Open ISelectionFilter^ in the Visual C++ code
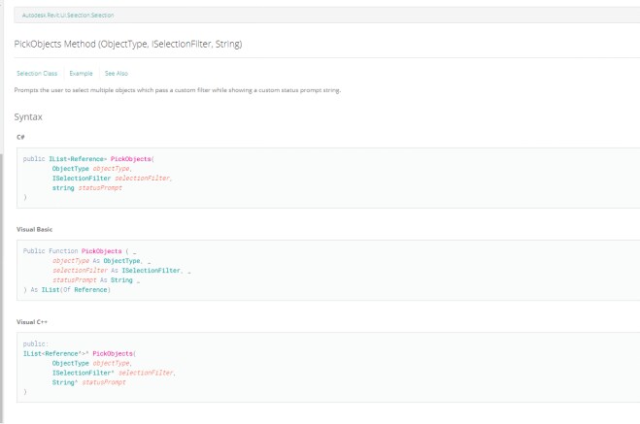 (x=84, y=373)
